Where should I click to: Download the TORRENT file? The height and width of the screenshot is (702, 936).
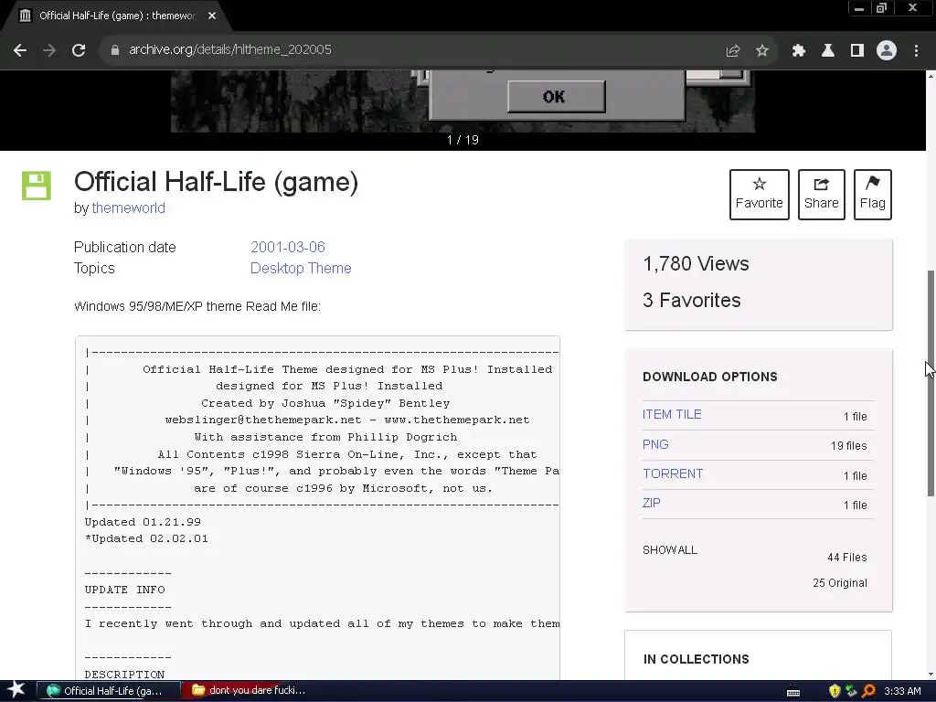673,473
